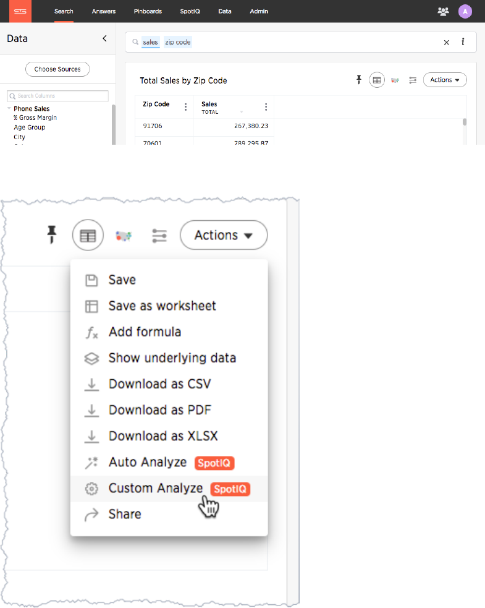Open the Admin tab
This screenshot has height=608, width=485.
259,11
